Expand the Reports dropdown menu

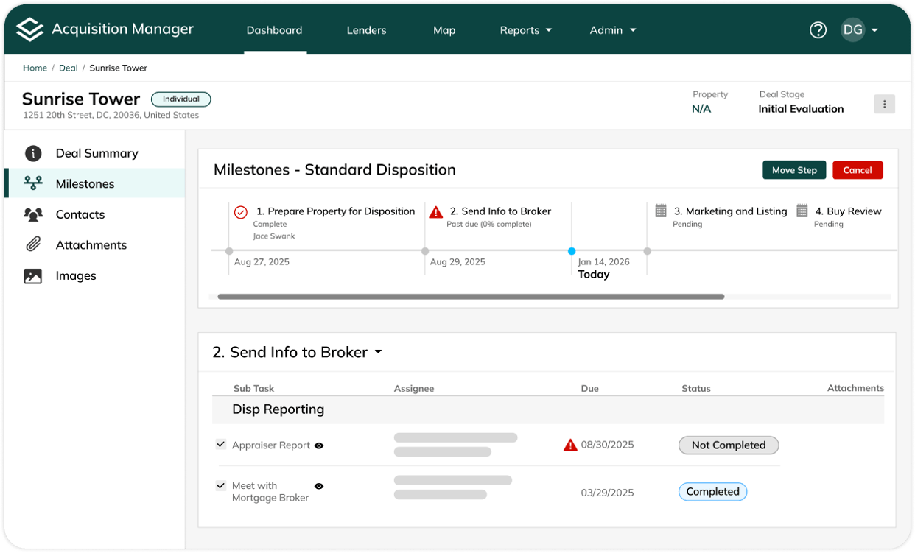tap(525, 30)
